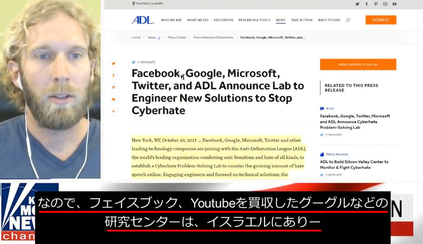Click the "Related to This Press Release" heading
This screenshot has height=244, width=423.
click(x=351, y=88)
